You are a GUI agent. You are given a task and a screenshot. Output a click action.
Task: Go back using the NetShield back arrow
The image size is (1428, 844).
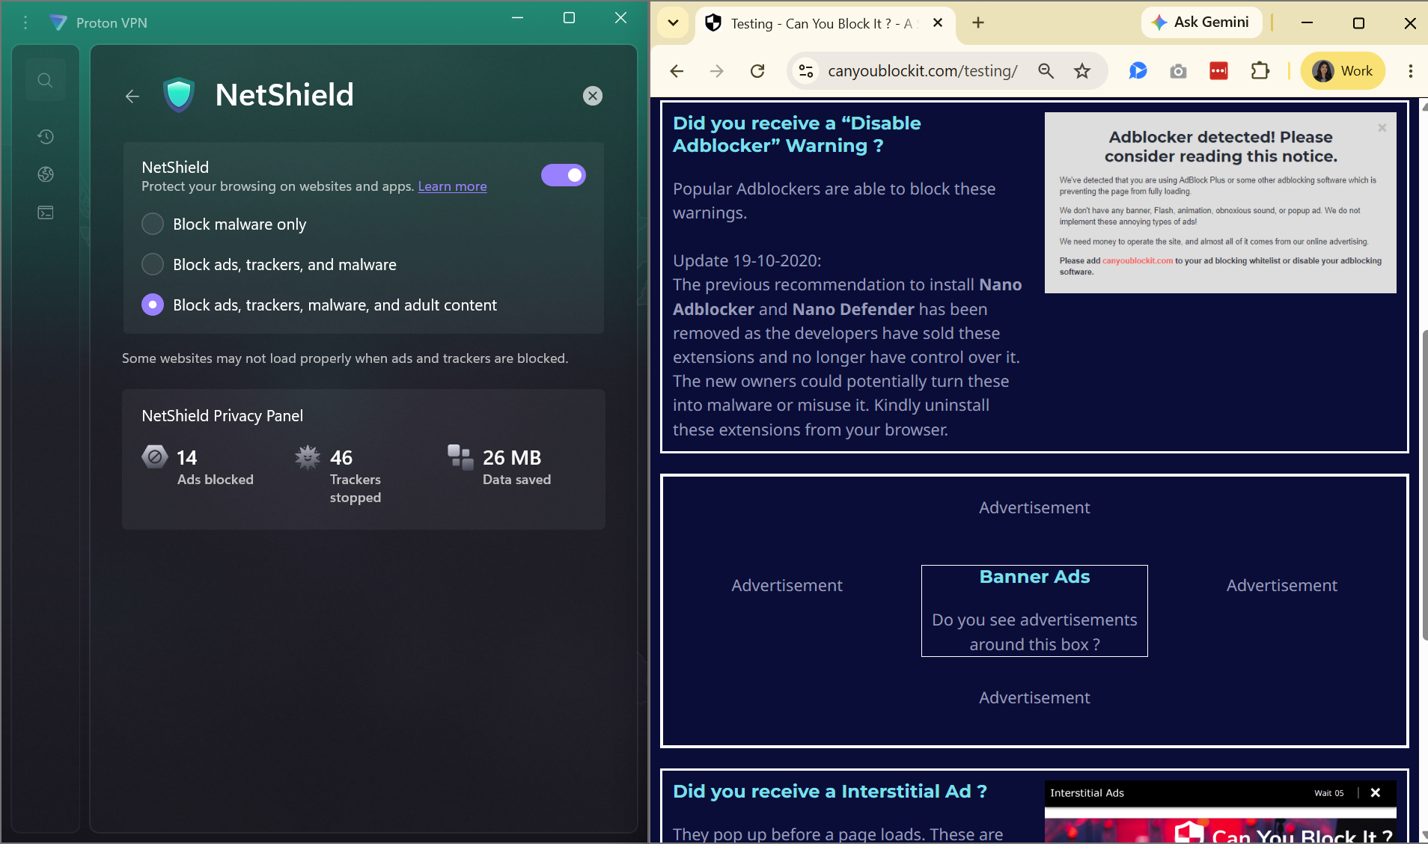132,96
